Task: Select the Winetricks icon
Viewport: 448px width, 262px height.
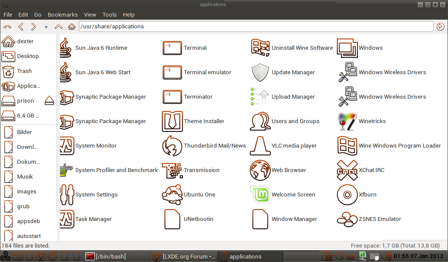Action: click(x=347, y=121)
